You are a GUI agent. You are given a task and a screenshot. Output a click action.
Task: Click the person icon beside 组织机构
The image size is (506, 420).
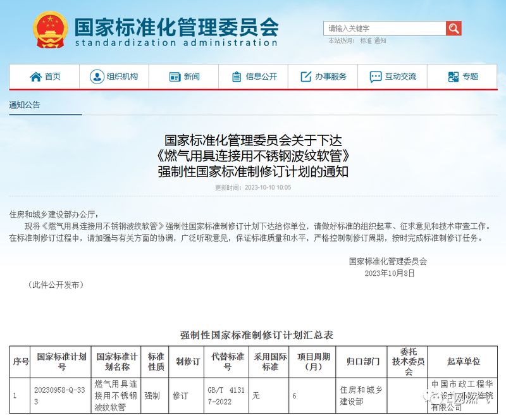[96, 77]
